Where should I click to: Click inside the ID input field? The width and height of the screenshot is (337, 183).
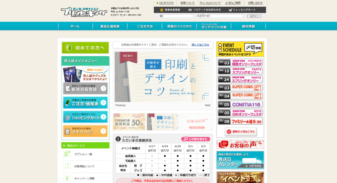[x=178, y=16]
